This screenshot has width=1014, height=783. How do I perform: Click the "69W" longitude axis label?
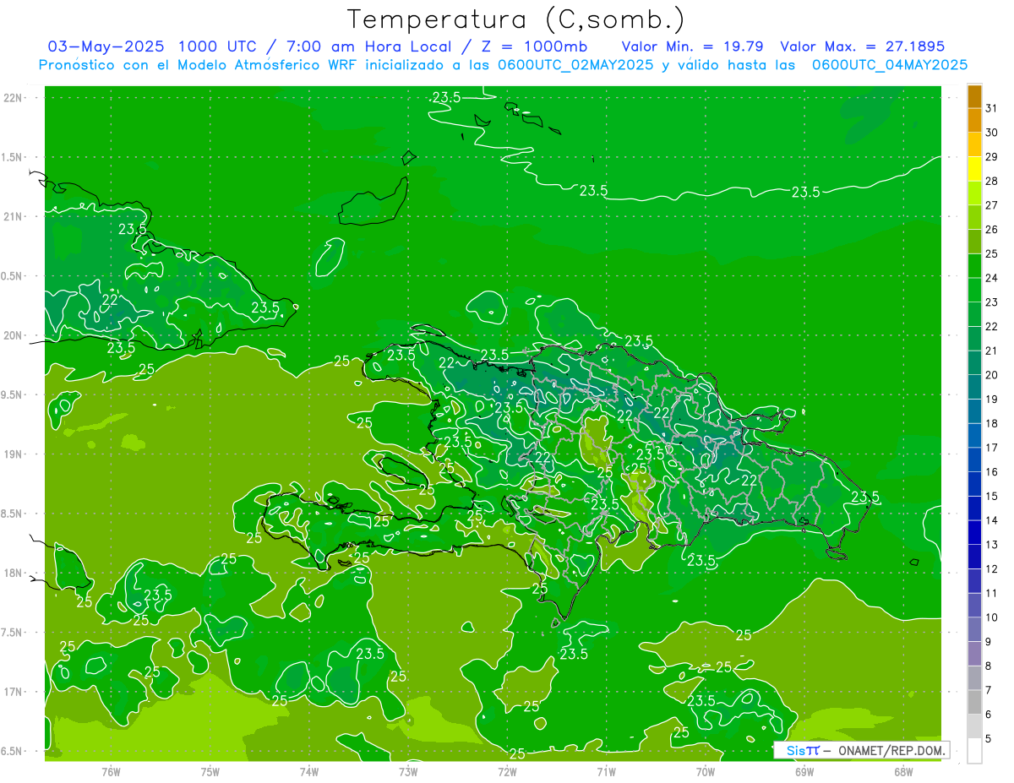804,771
